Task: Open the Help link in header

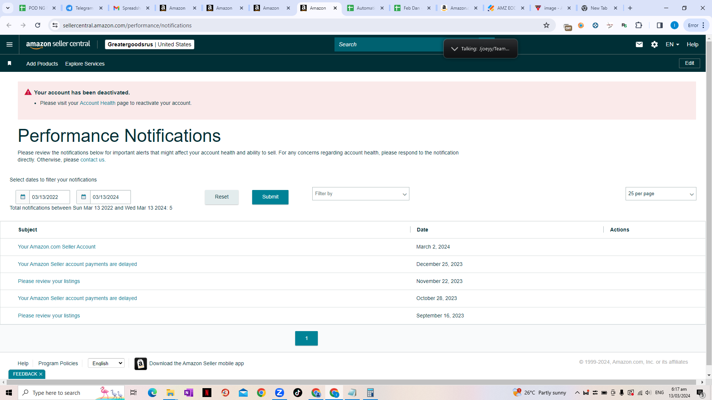Action: pyautogui.click(x=692, y=44)
